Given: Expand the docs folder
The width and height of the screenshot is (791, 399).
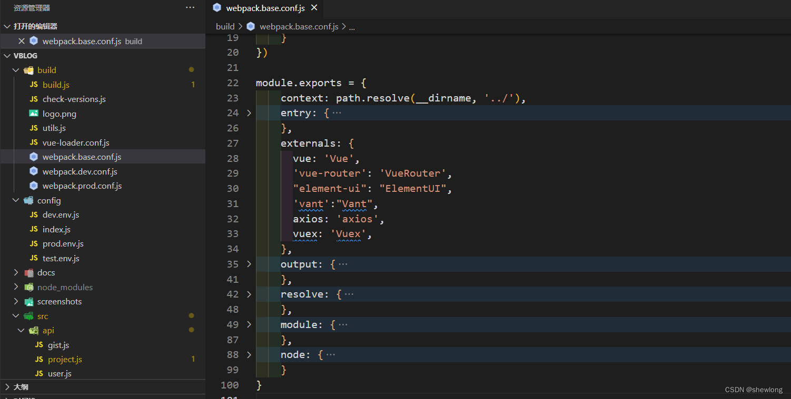Looking at the screenshot, I should point(16,272).
